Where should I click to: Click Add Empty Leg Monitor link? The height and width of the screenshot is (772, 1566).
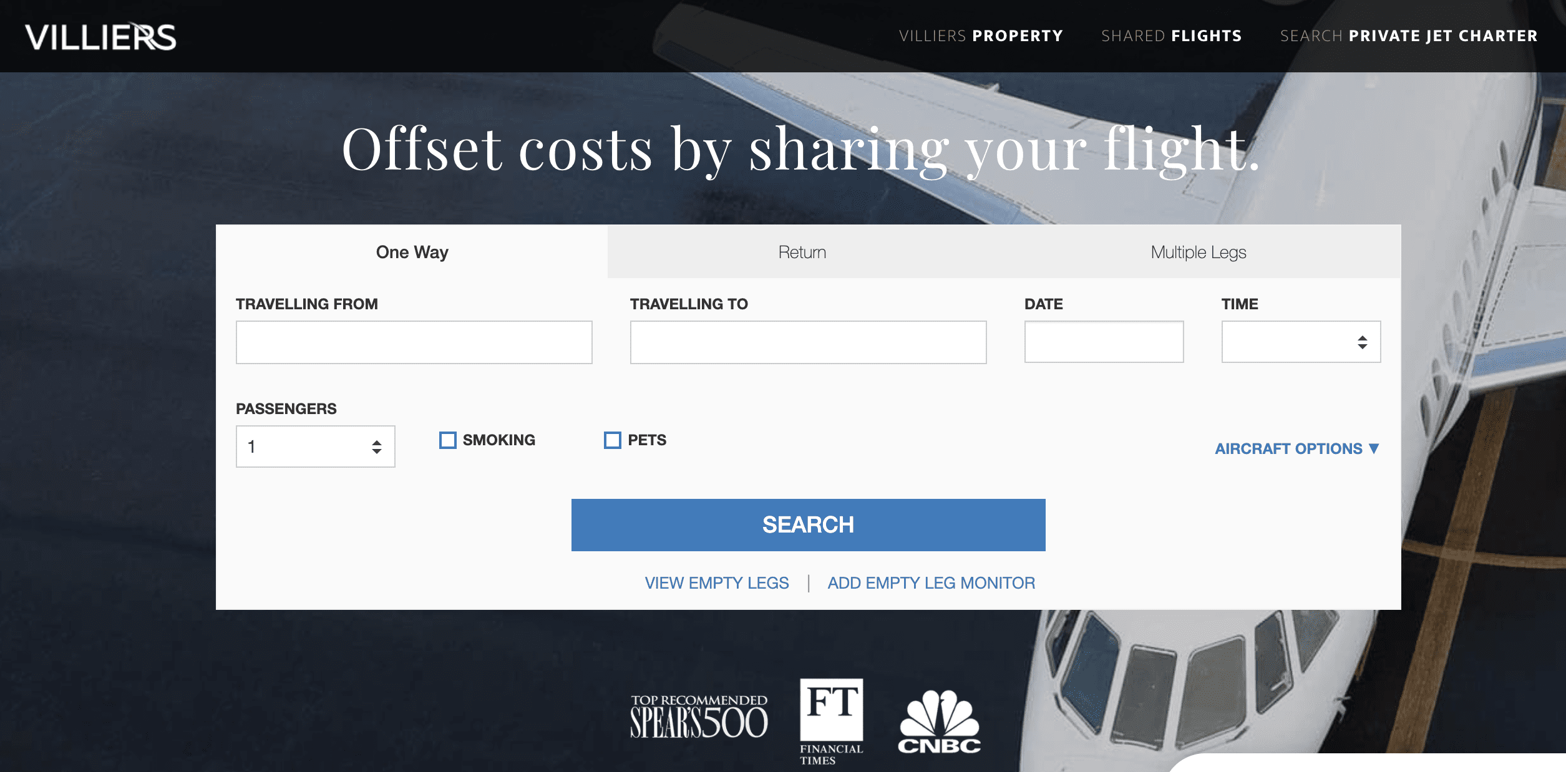point(931,582)
